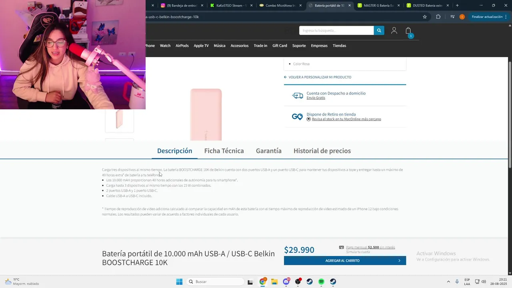Open Task View in the taskbar
The image size is (512, 288).
click(250, 282)
